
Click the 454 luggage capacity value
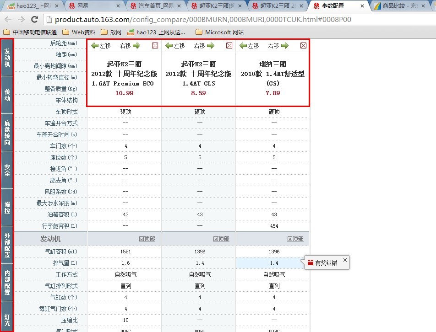tap(274, 226)
